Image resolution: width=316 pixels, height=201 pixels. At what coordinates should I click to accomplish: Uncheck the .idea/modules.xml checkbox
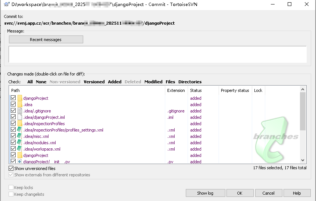click(13, 142)
